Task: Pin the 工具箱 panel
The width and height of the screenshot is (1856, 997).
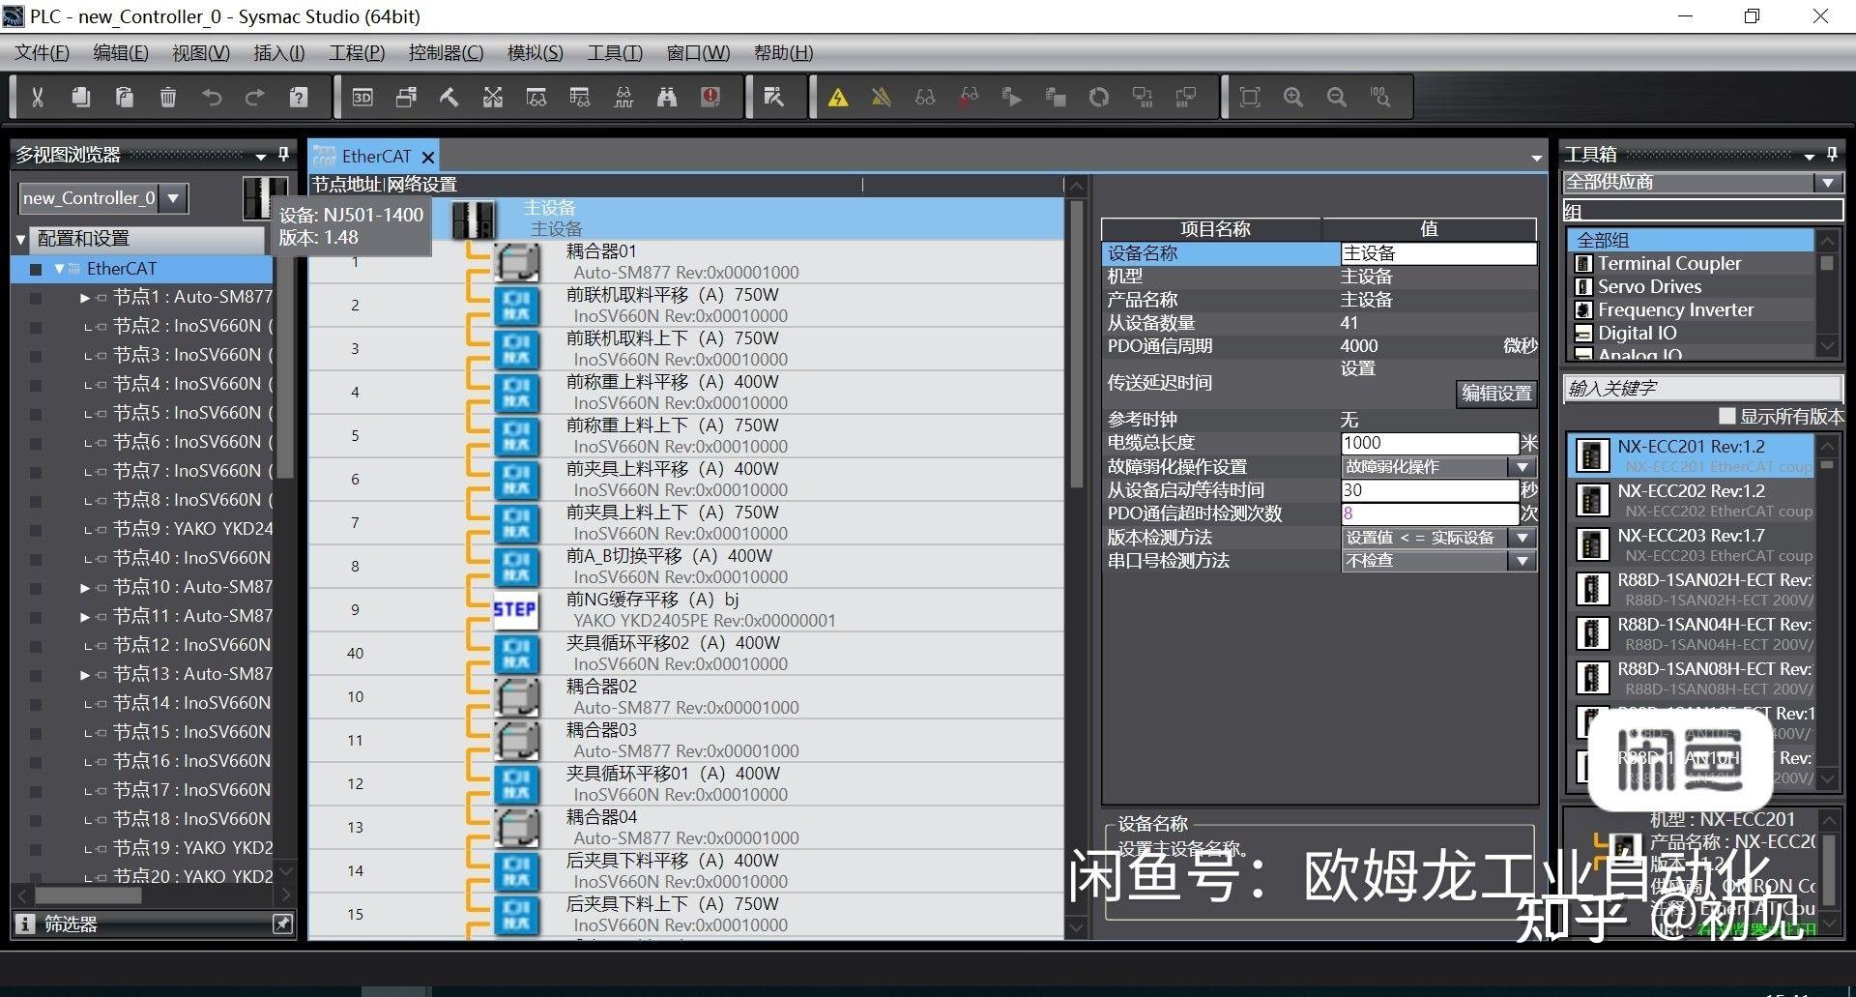Action: [1831, 154]
